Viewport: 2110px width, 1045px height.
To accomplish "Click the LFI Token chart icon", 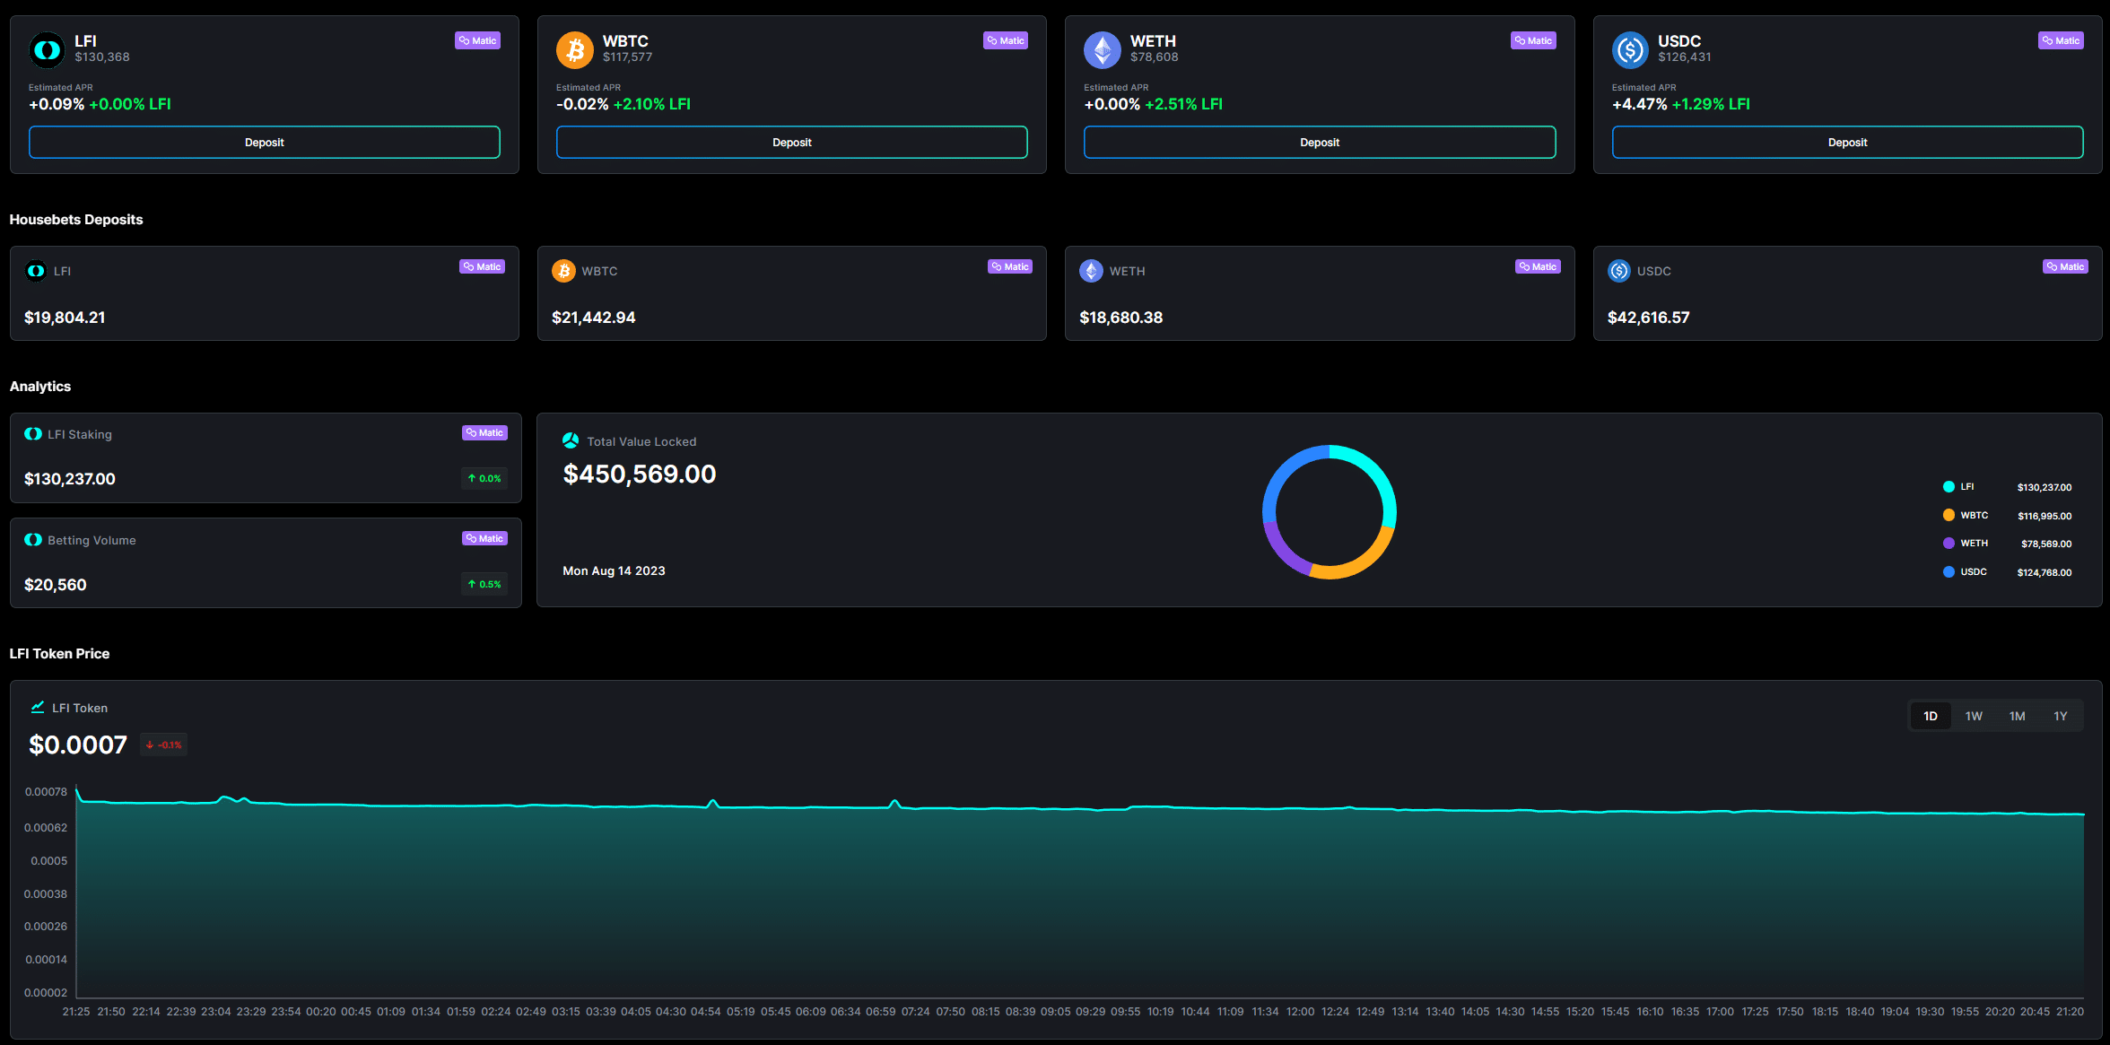I will [37, 707].
